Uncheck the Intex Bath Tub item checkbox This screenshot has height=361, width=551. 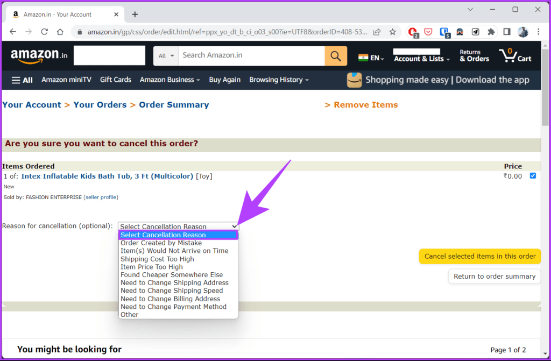[533, 176]
